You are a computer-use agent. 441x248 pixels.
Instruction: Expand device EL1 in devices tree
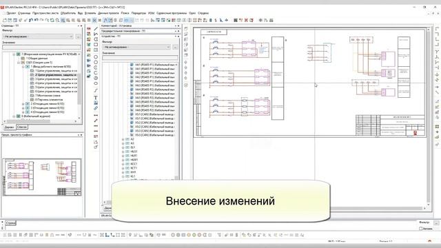(123, 147)
